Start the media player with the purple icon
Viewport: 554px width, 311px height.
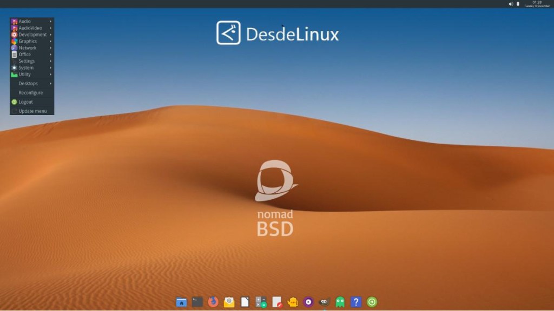click(x=307, y=302)
